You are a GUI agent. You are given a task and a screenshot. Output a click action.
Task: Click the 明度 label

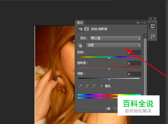(81, 74)
